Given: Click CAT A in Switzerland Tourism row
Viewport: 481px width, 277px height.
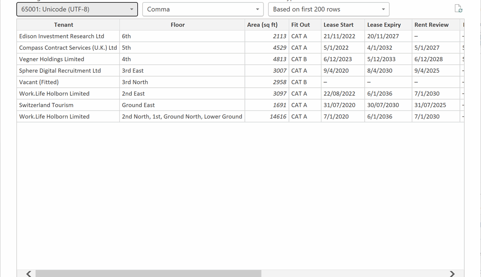Looking at the screenshot, I should pos(305,105).
